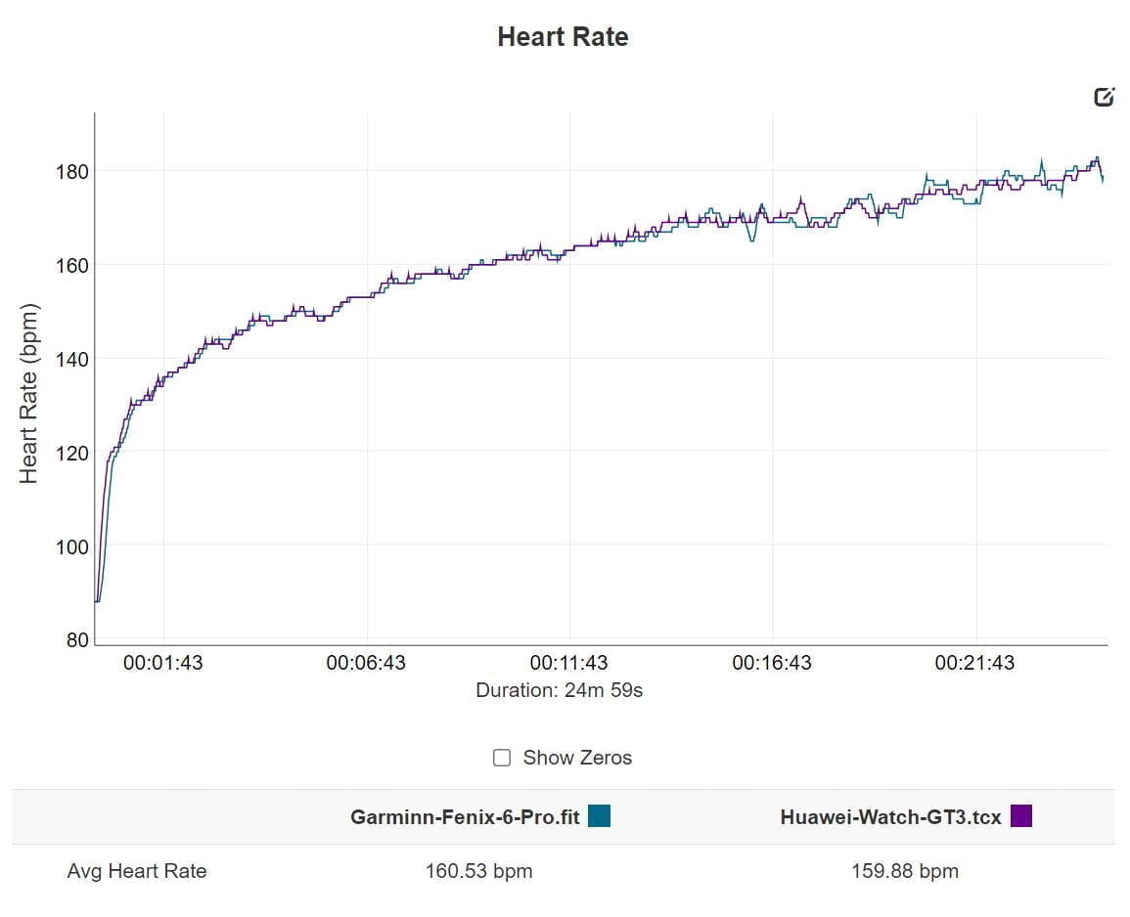The width and height of the screenshot is (1130, 917).
Task: Click the edit chart icon
Action: pos(1104,97)
